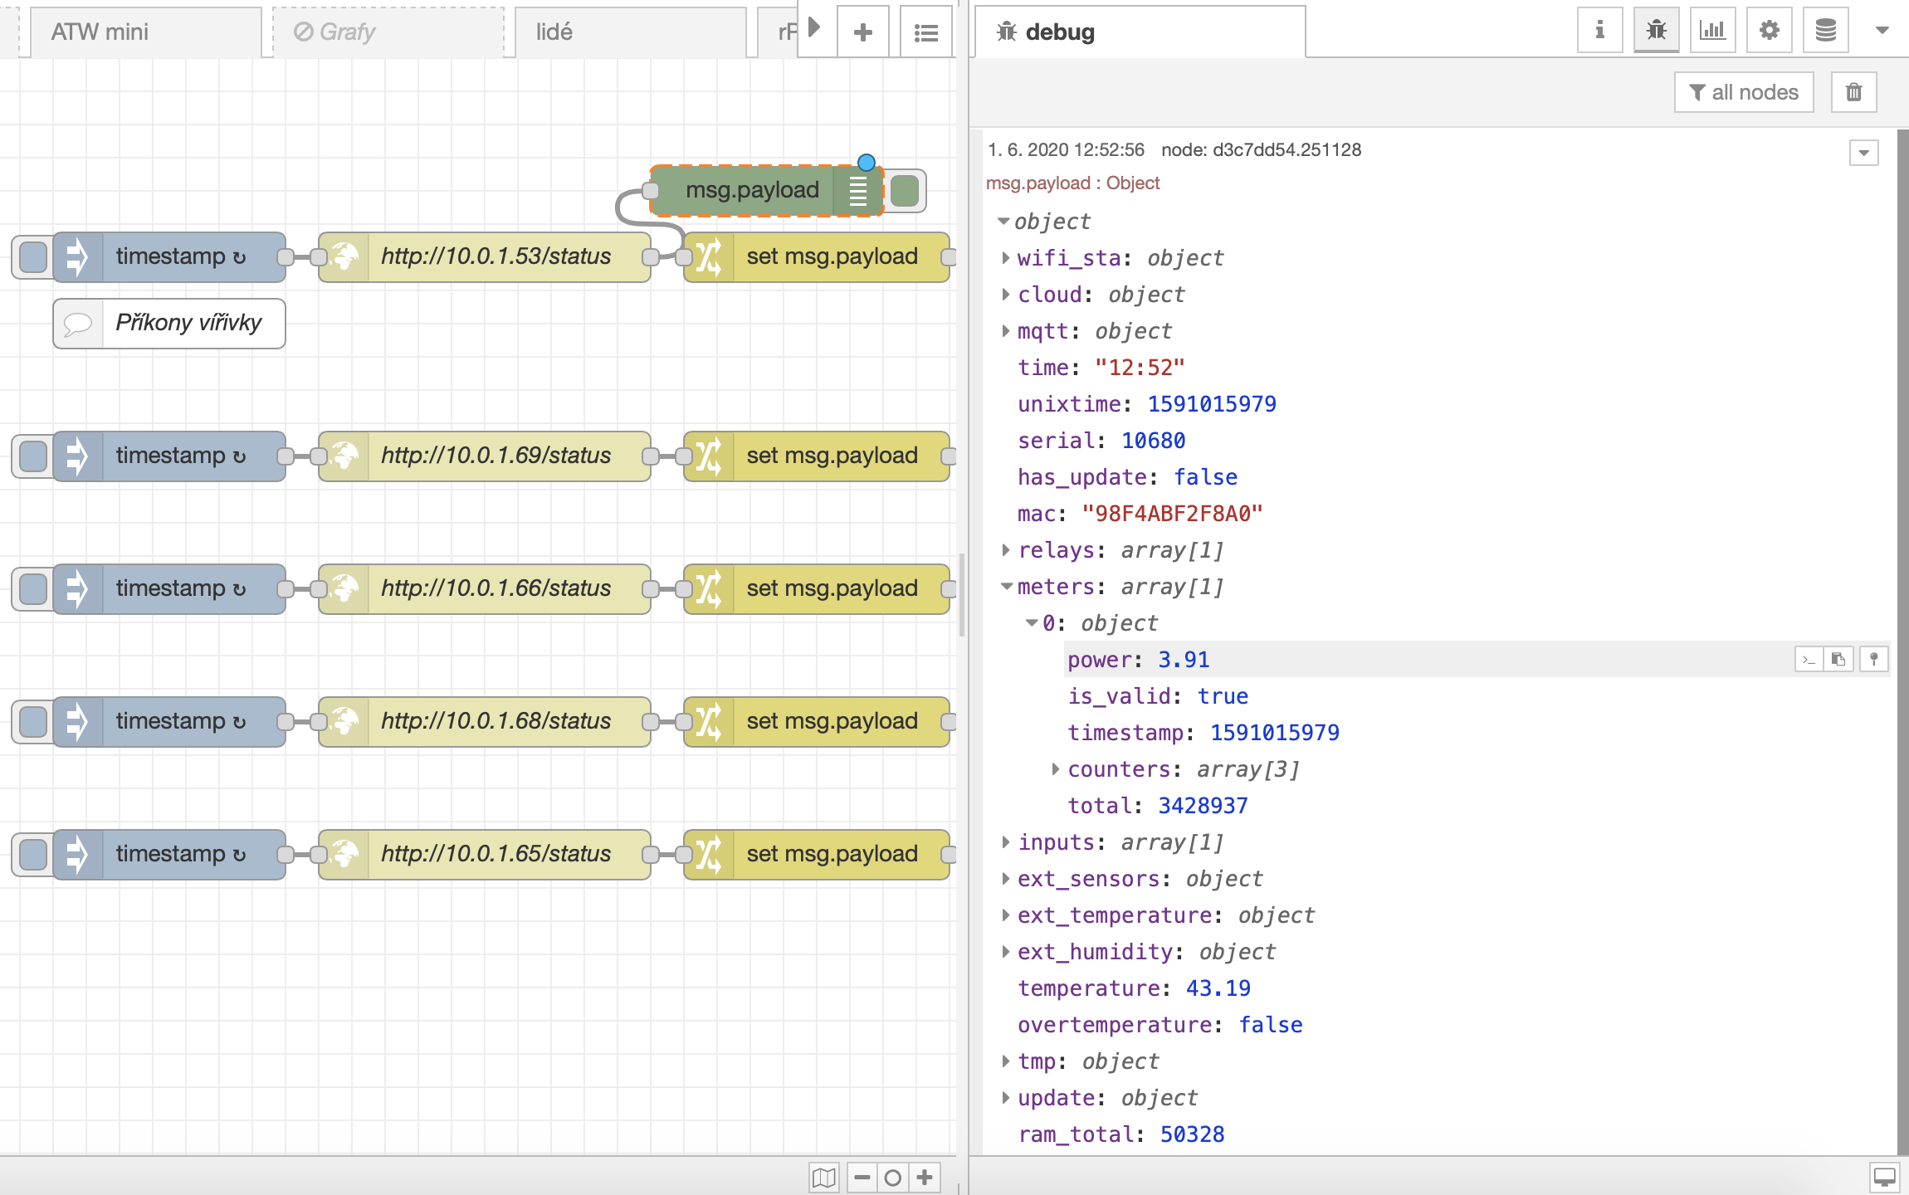Viewport: 1909px width, 1195px height.
Task: Open the dashboard chart sidebar icon
Action: tap(1712, 31)
